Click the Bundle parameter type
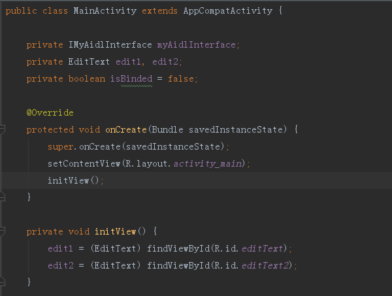This screenshot has width=392, height=296. [x=167, y=130]
